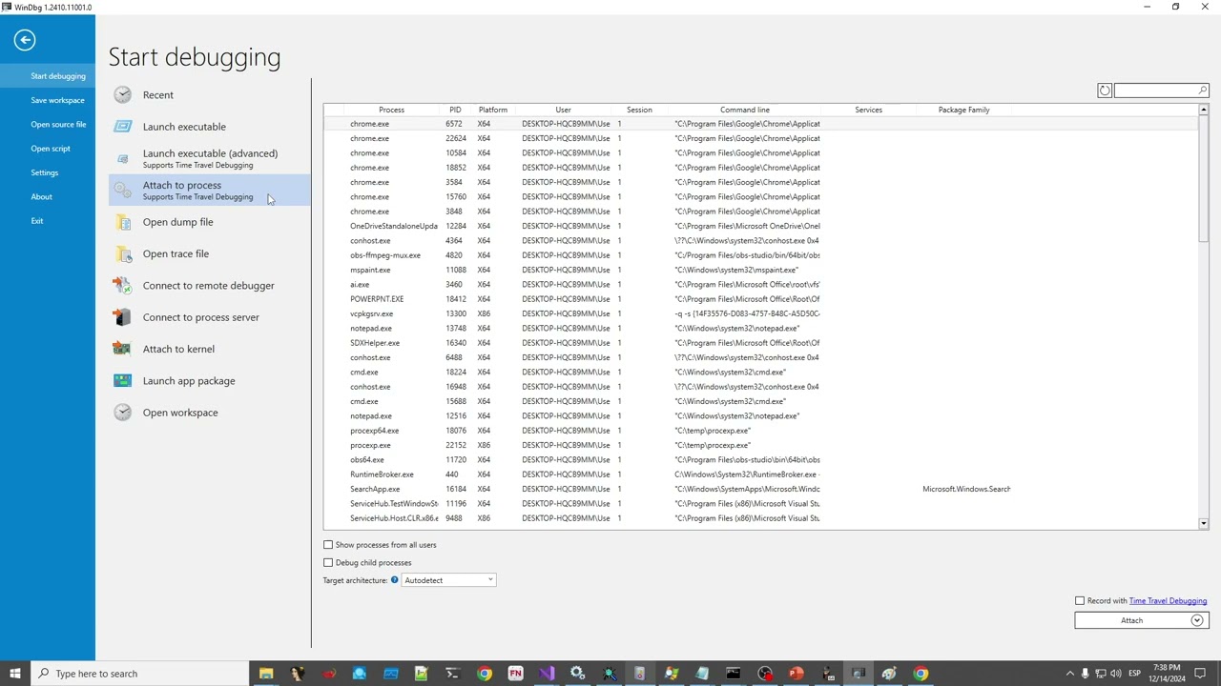The image size is (1221, 686).
Task: Click the search magnifier icon in filter box
Action: (1203, 91)
